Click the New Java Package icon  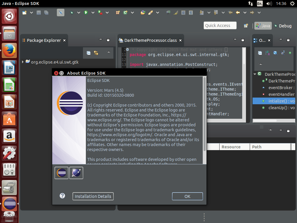click(x=118, y=12)
